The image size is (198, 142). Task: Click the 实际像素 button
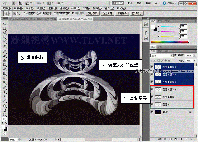pos(93,14)
